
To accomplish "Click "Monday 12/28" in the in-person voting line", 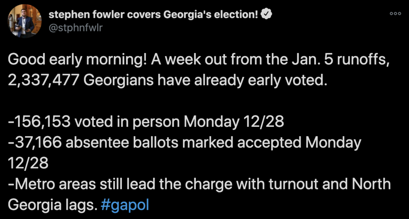I will (x=234, y=122).
